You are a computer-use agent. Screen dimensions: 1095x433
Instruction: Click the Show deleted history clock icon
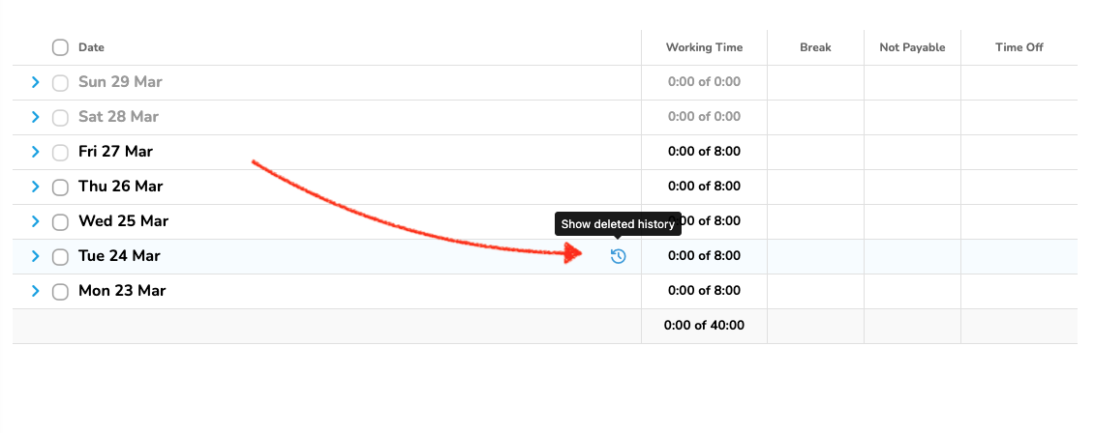click(x=618, y=256)
